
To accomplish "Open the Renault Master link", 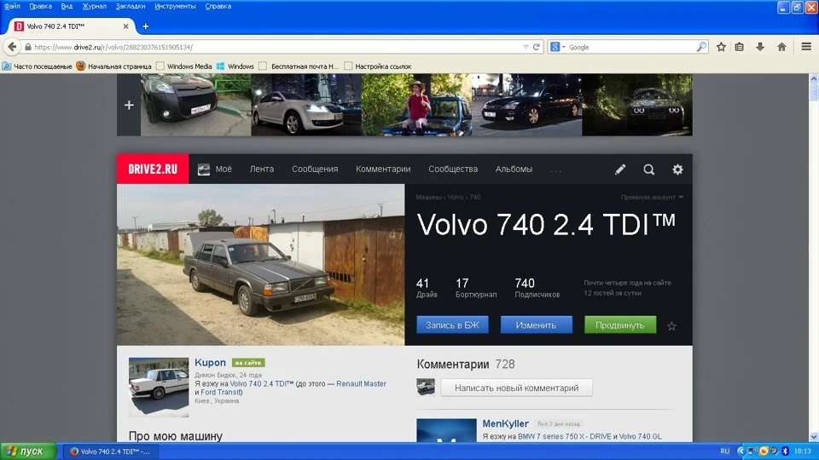I will [361, 384].
